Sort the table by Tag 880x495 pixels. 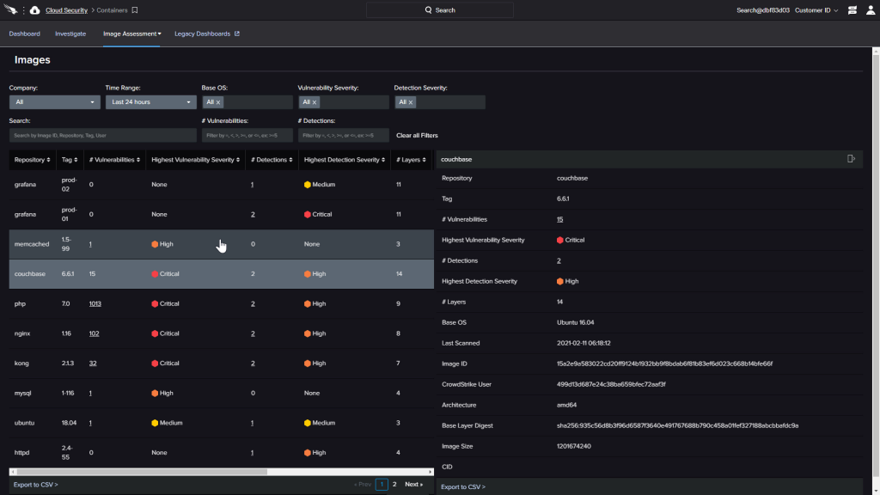[x=70, y=160]
